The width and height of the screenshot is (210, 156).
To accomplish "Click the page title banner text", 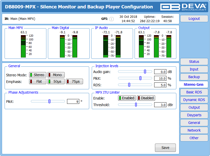I will [79, 7].
